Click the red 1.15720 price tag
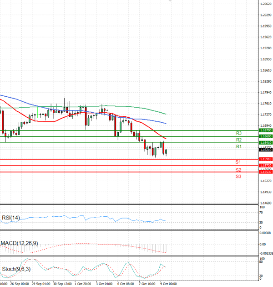Image resolution: width=273 pixels, height=287 pixels. coord(266,165)
